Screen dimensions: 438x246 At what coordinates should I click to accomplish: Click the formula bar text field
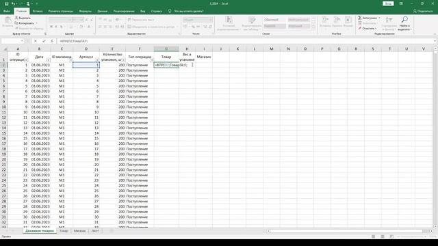coord(244,41)
